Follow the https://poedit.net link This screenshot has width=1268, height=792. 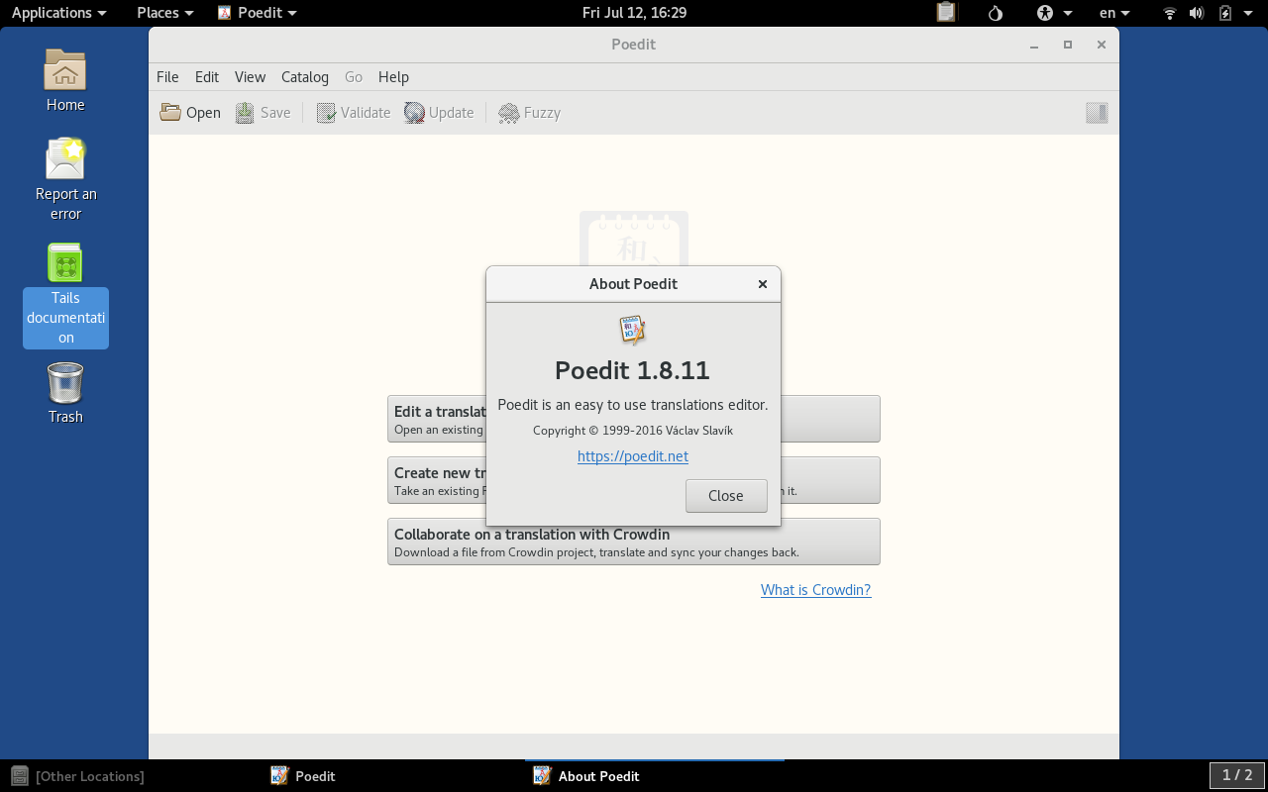click(x=633, y=456)
